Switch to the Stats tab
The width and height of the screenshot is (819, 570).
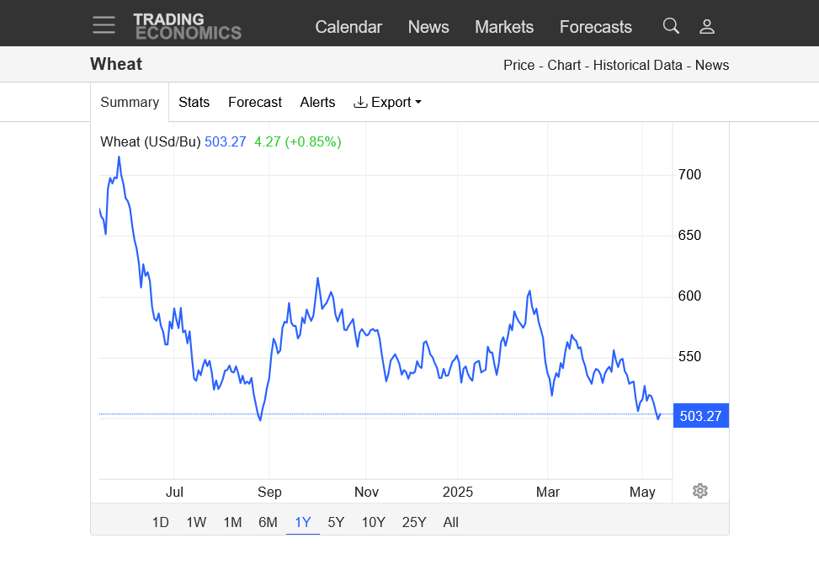tap(194, 103)
